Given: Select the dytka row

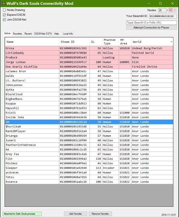Looking at the screenshot, I should pyautogui.click(x=89, y=90).
